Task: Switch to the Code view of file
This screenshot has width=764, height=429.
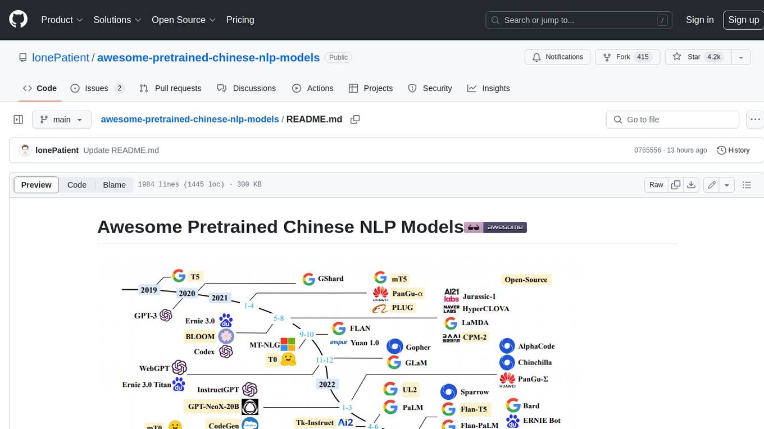Action: pyautogui.click(x=77, y=185)
